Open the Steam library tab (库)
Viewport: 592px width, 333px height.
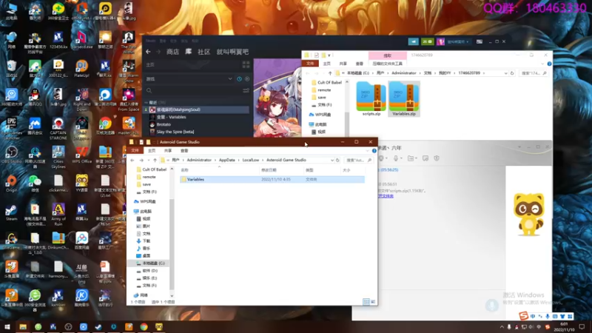[189, 52]
